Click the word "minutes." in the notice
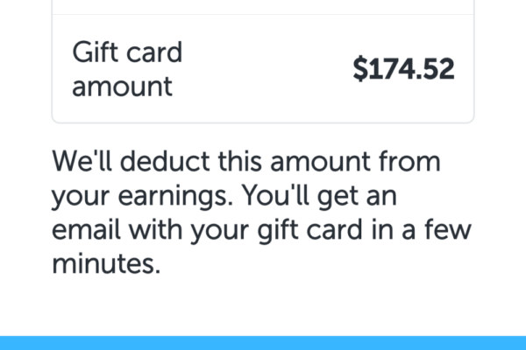 (107, 265)
